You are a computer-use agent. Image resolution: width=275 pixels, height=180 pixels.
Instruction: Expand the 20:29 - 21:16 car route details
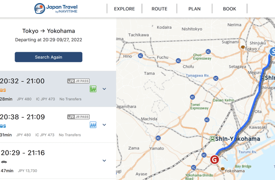coord(104,161)
